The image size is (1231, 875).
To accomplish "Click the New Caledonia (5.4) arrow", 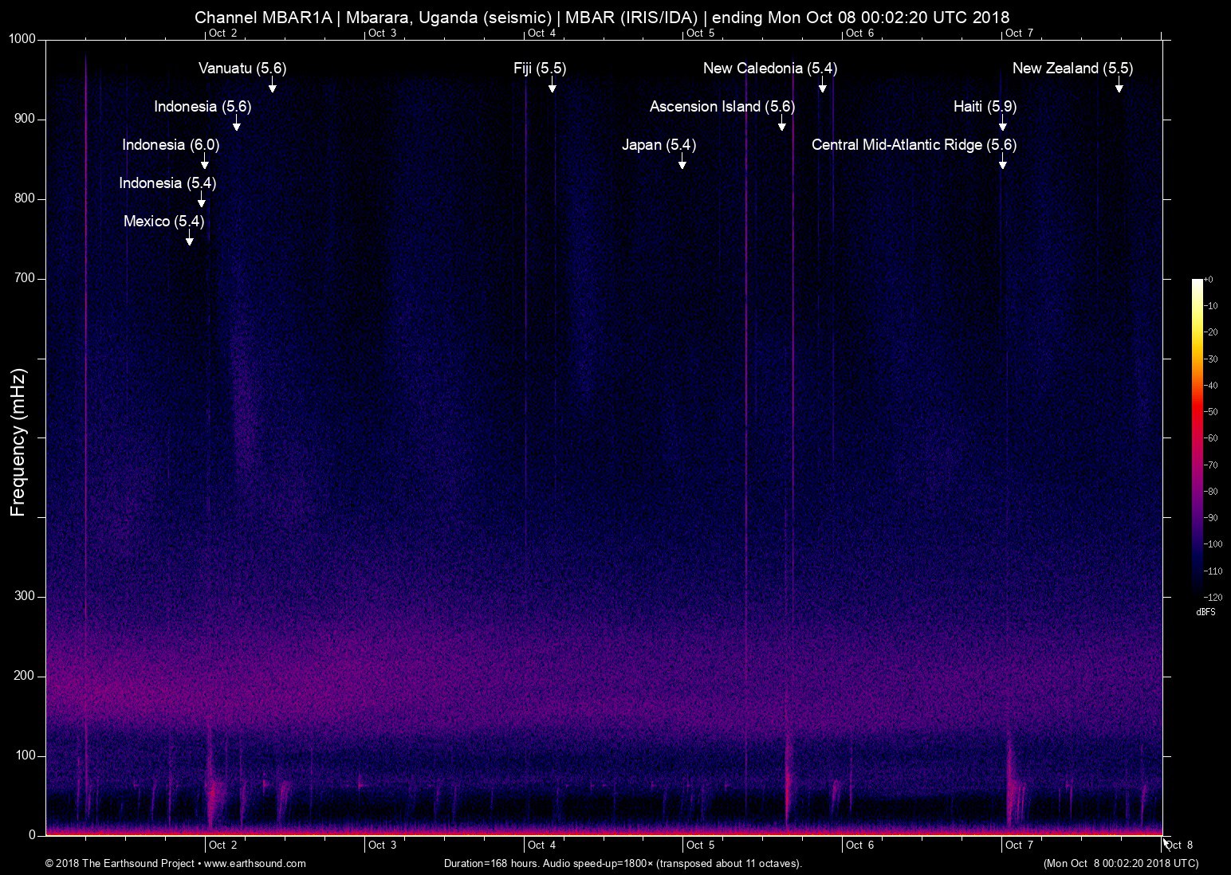I will click(822, 84).
